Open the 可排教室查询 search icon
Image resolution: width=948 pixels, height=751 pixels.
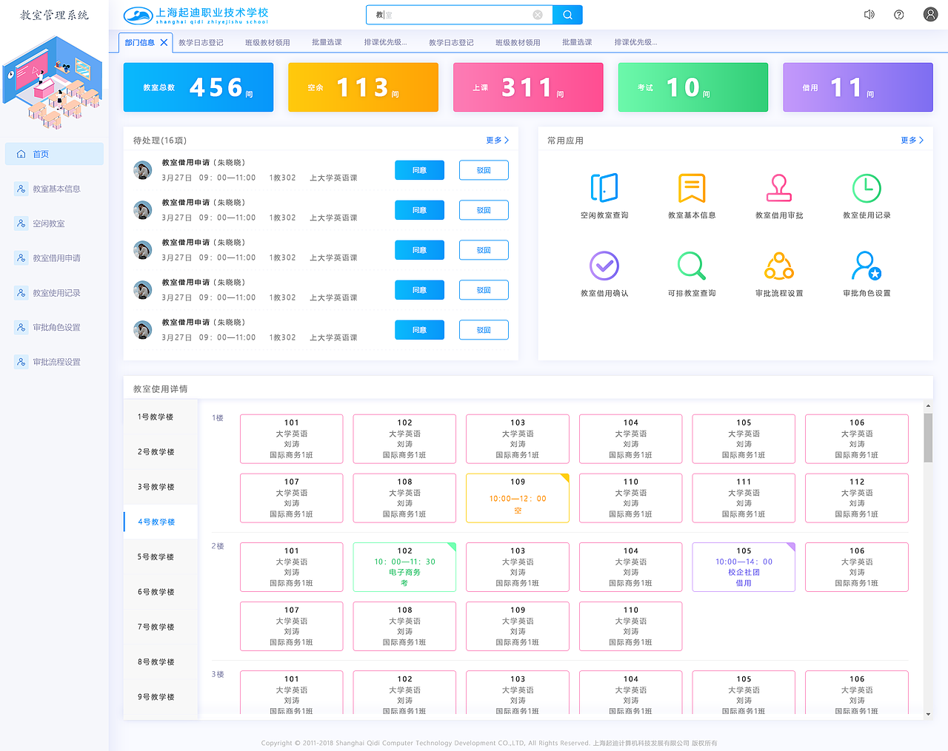[692, 266]
